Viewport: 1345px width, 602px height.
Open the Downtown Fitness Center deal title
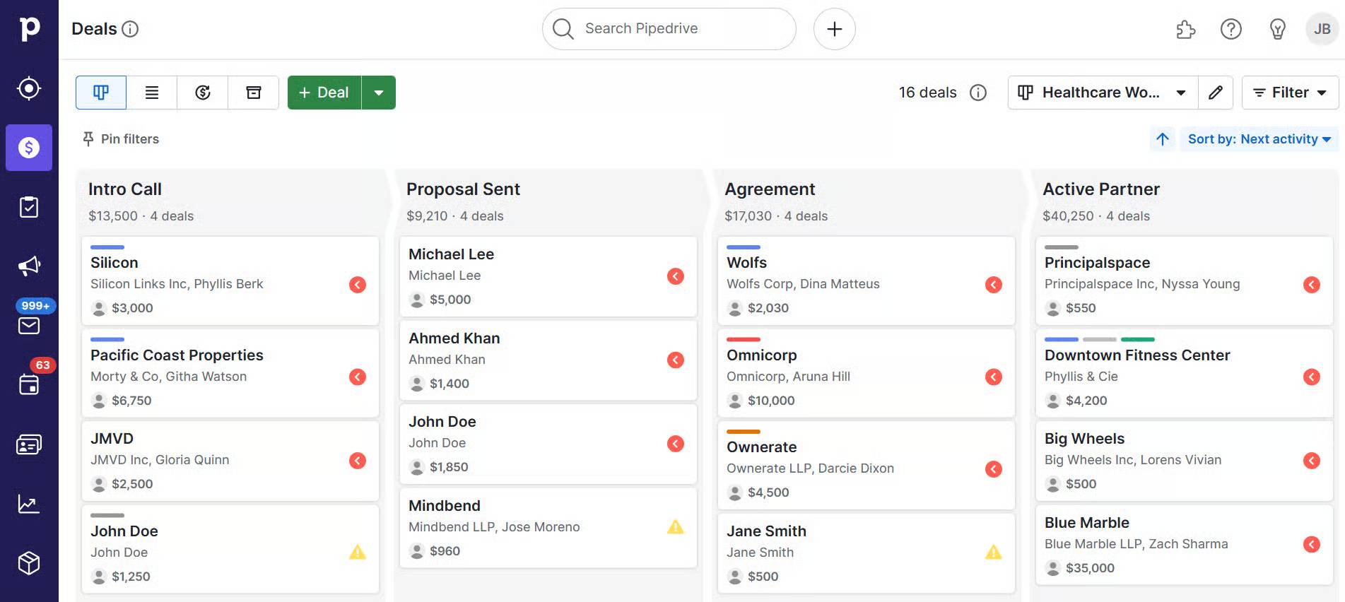(x=1137, y=355)
